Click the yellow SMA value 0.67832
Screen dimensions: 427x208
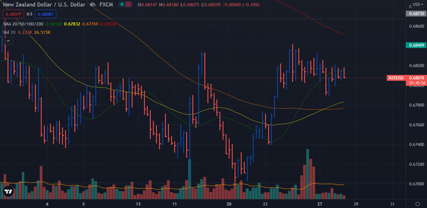click(x=72, y=24)
